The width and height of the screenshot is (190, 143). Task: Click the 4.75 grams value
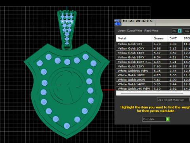coord(157,75)
